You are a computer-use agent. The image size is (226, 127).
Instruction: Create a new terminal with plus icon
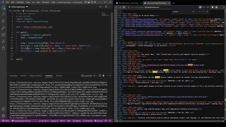point(94,75)
